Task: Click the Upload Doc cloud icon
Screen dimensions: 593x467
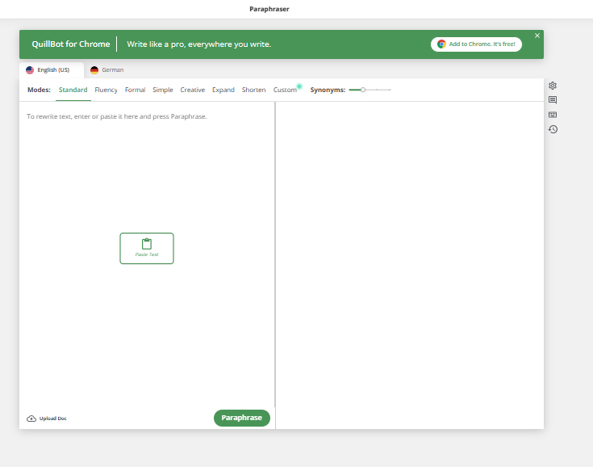Action: point(31,419)
